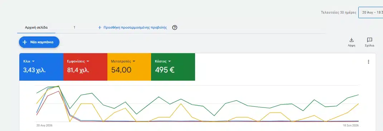This screenshot has width=383, height=131.
Task: Click plus icon beside Προσθήκη προσαρμοσμένης προβολής
Action: (x=100, y=27)
